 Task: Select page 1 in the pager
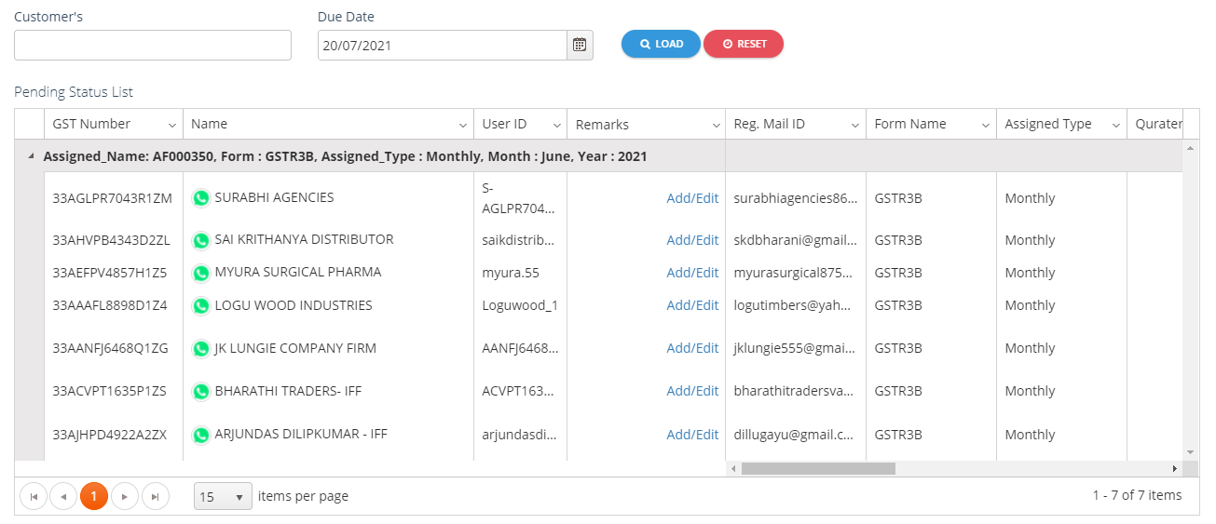coord(94,497)
